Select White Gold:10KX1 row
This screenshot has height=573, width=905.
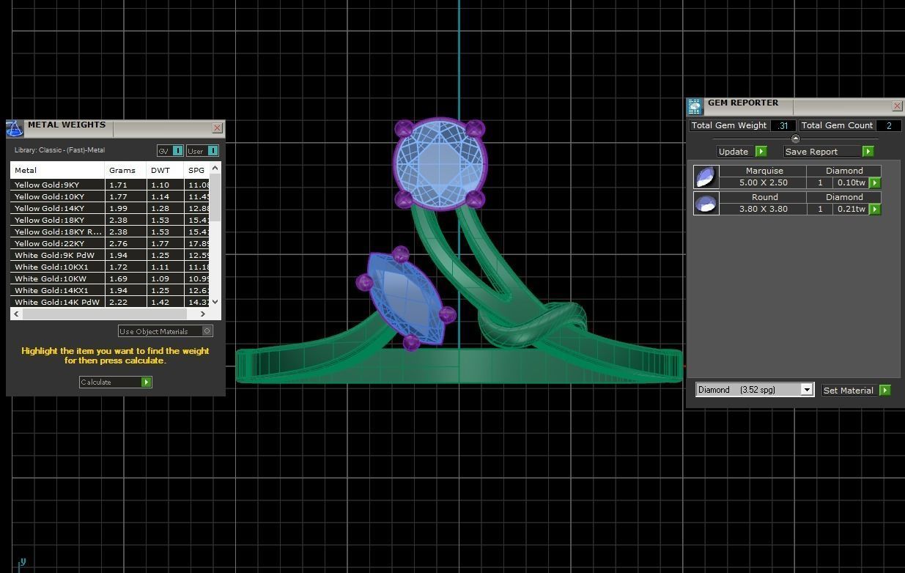pyautogui.click(x=110, y=267)
